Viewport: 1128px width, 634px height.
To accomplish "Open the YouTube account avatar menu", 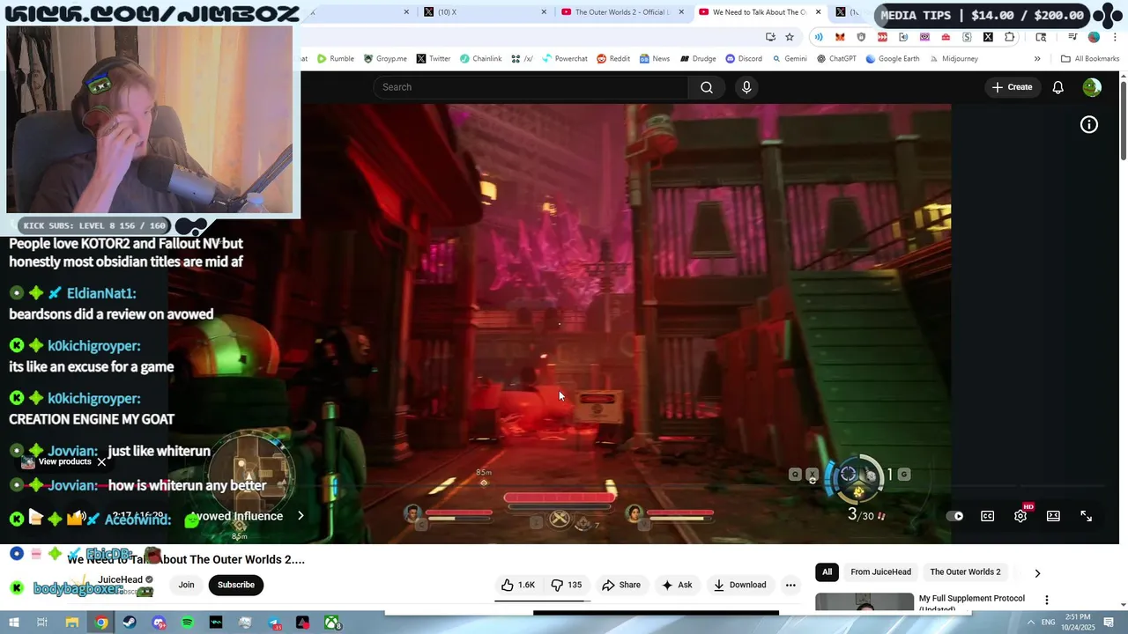I will (1092, 87).
